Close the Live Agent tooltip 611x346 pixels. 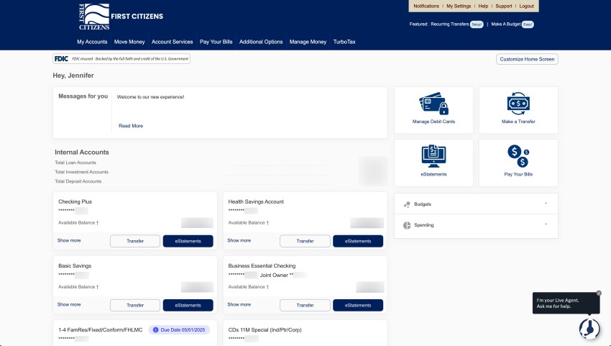tap(599, 293)
